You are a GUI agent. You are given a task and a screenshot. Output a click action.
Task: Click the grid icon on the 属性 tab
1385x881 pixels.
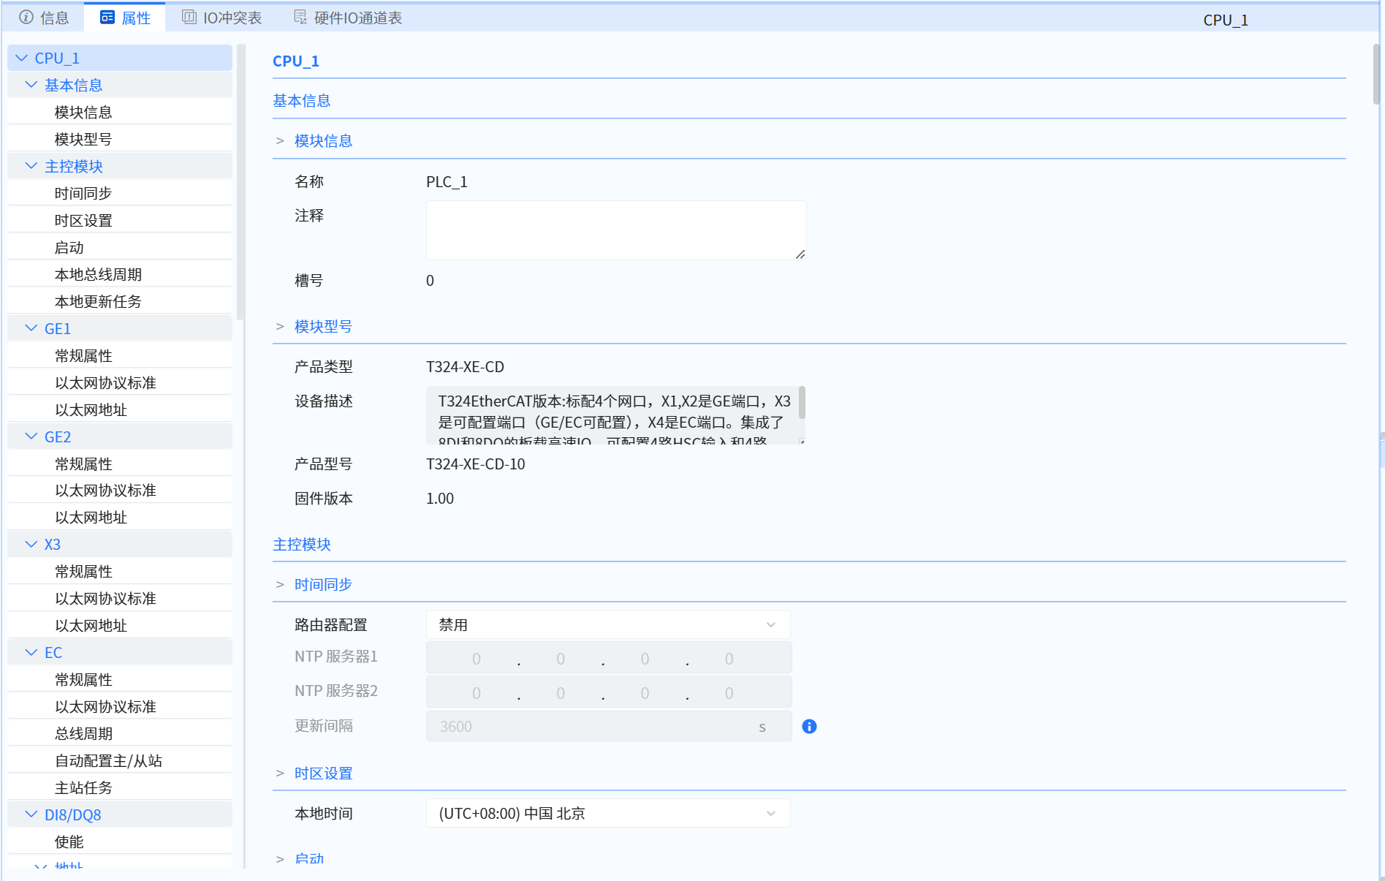coord(108,16)
